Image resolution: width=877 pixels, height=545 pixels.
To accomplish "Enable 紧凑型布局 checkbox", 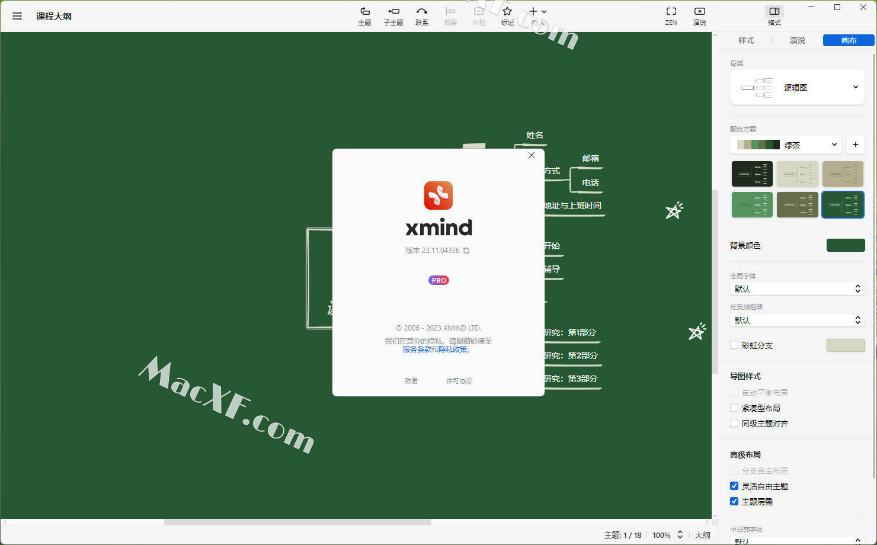I will (734, 408).
